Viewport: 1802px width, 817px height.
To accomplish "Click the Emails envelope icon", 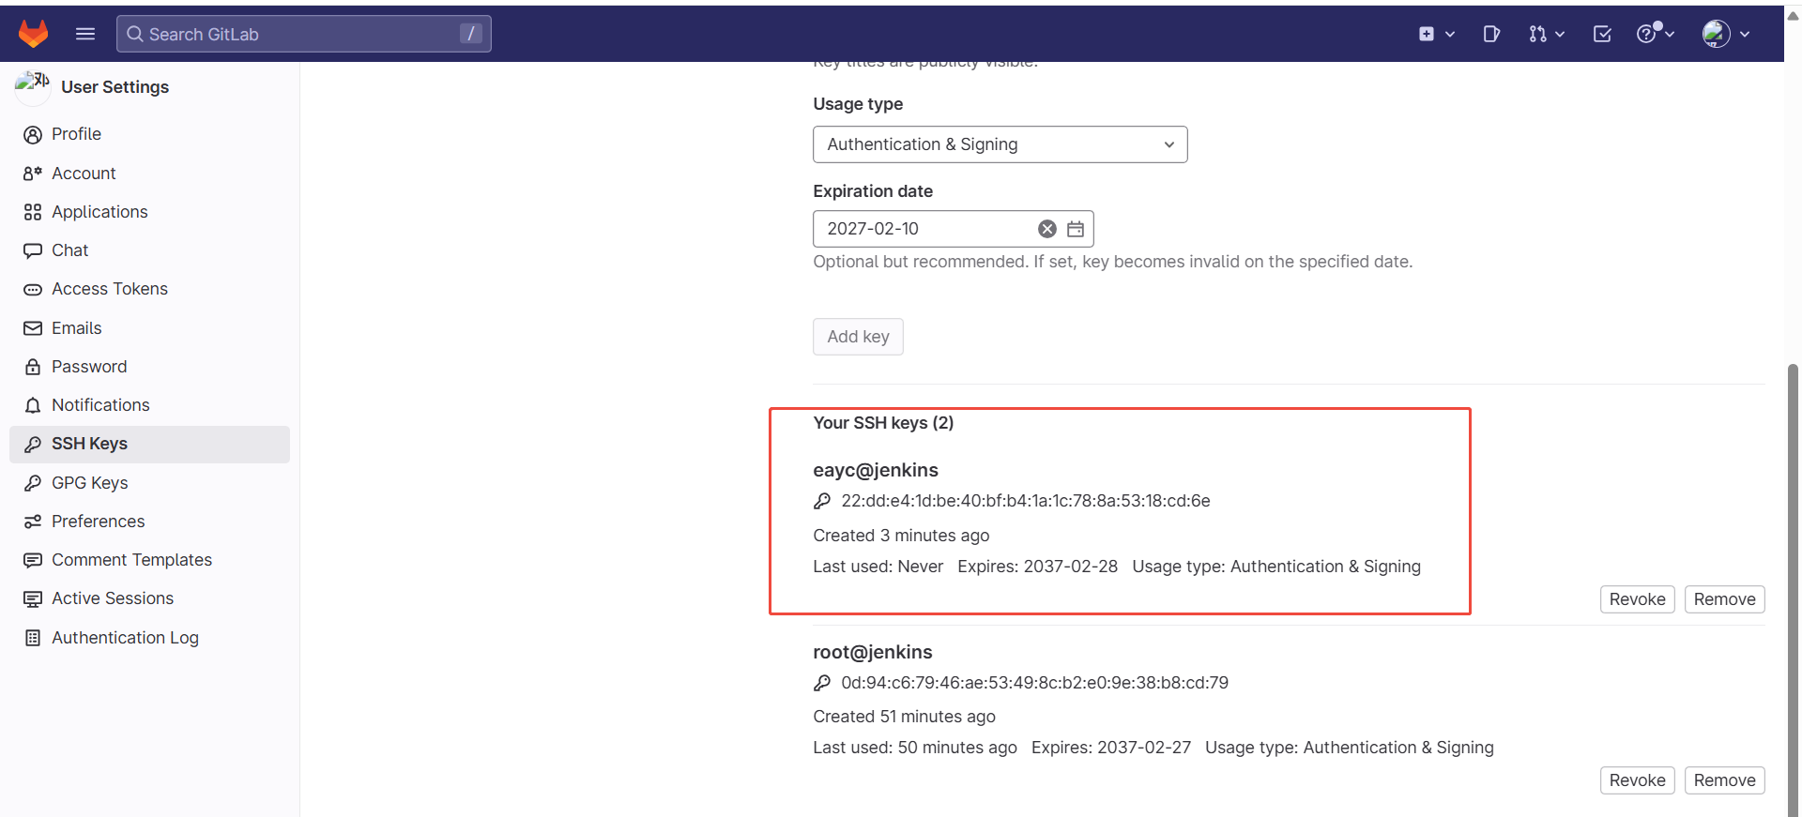I will [x=33, y=328].
